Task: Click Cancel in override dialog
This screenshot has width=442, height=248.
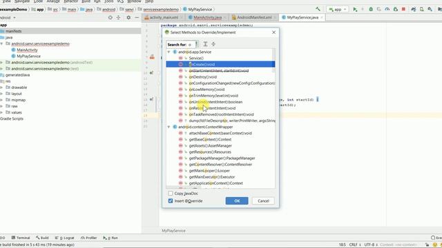Action: click(263, 200)
